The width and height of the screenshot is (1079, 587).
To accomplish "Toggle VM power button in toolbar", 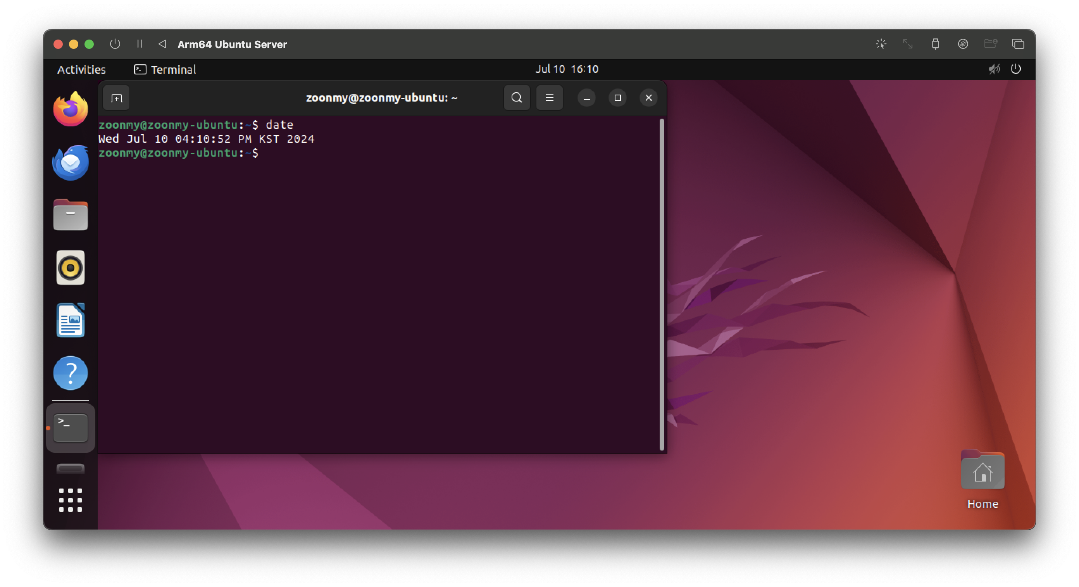I will click(115, 44).
